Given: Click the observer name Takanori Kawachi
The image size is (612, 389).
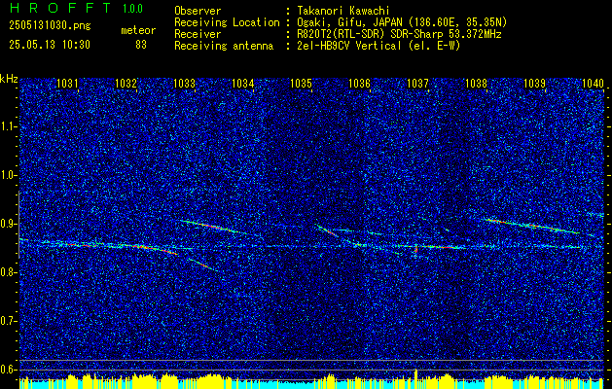Looking at the screenshot, I should (342, 11).
